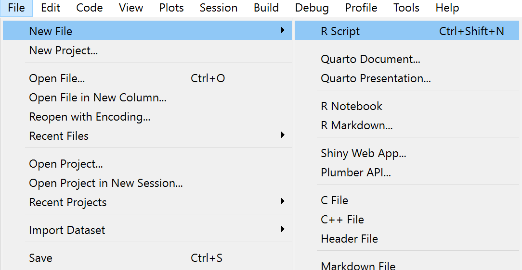Open the Edit menu
Viewport: 522px width, 270px height.
[50, 8]
